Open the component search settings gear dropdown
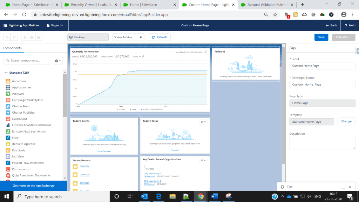 tap(57, 61)
